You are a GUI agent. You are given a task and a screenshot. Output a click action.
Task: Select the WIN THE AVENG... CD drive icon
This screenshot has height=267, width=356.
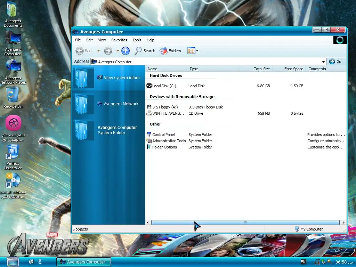click(x=149, y=113)
